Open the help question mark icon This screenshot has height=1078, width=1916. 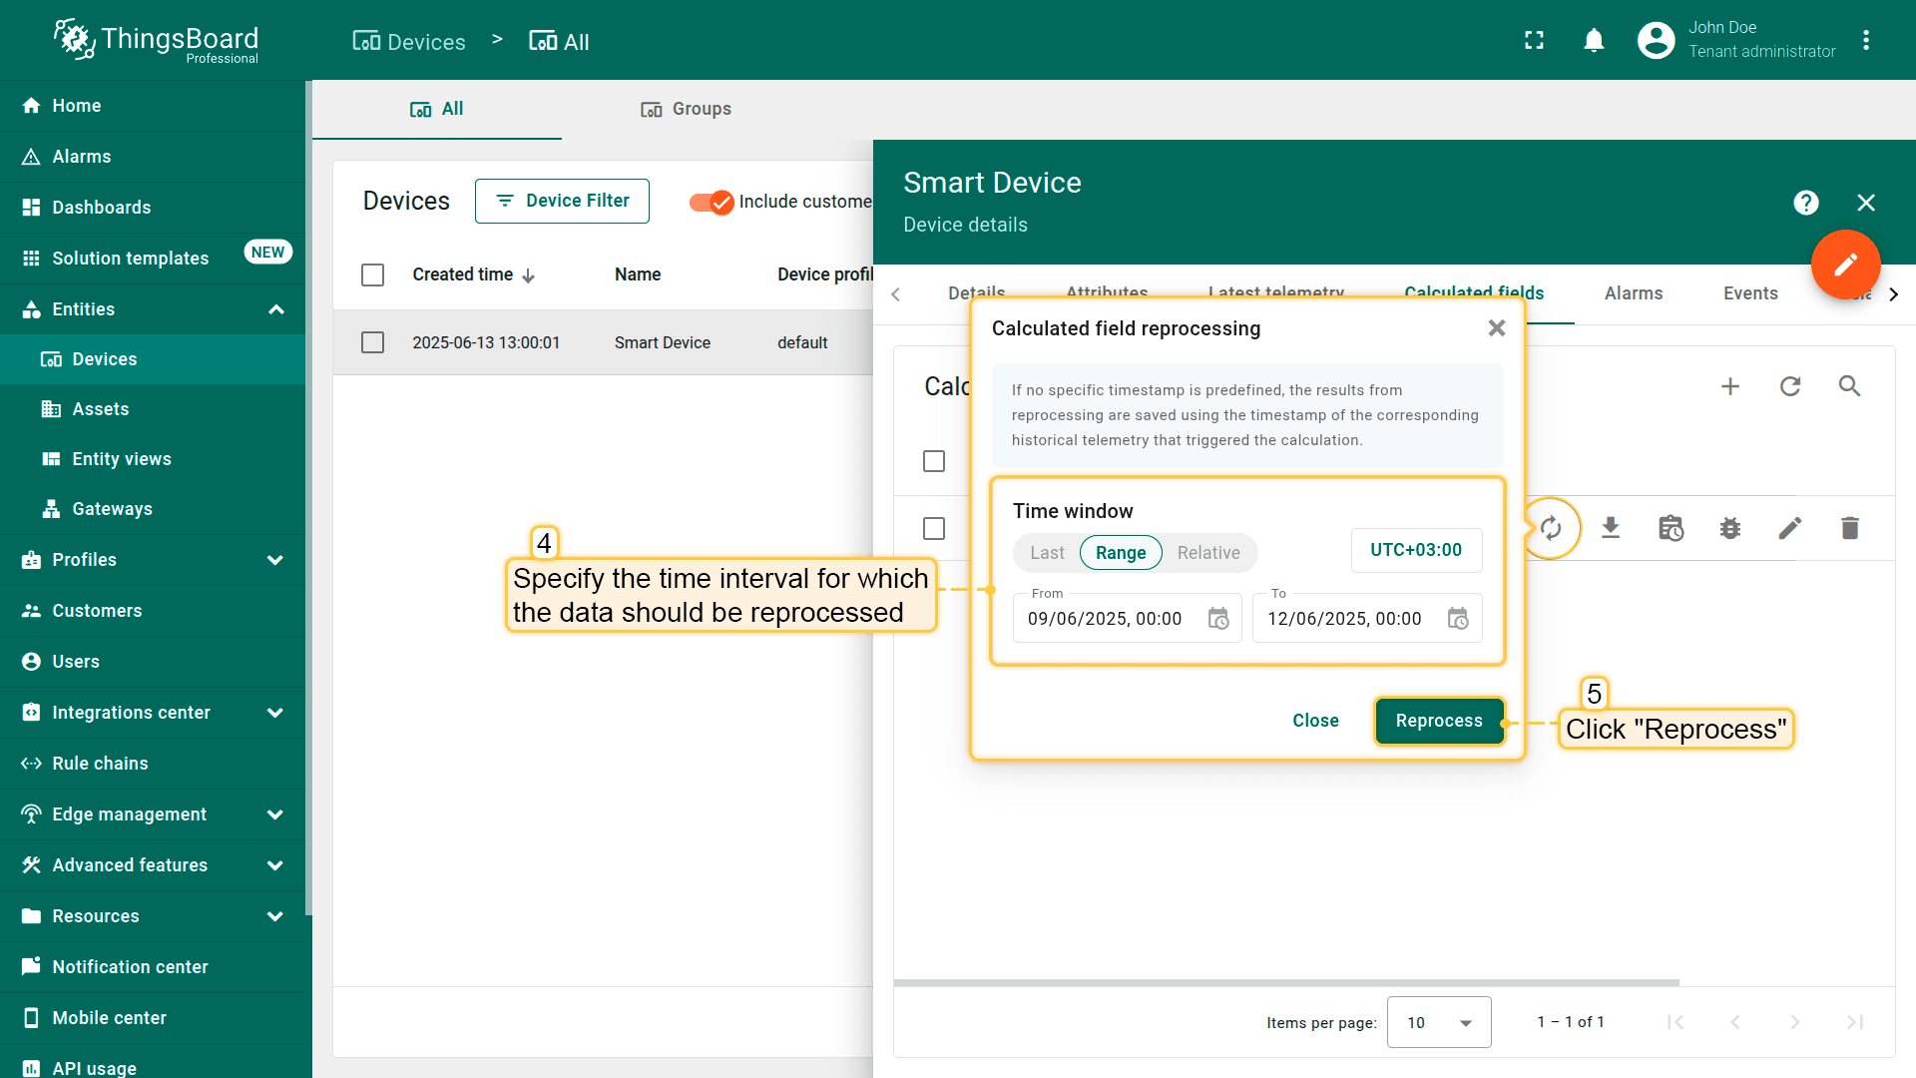click(1805, 203)
